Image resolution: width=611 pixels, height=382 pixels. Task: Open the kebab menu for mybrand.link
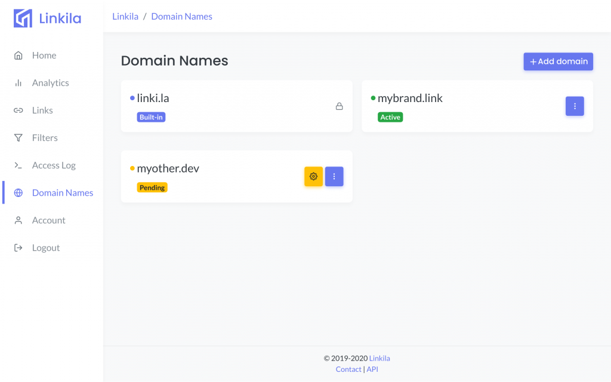[575, 106]
